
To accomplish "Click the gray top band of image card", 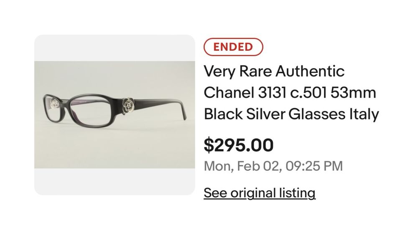I will (115, 48).
